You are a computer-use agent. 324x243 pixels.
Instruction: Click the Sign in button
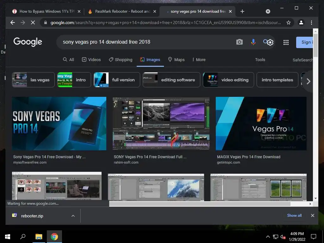(305, 42)
